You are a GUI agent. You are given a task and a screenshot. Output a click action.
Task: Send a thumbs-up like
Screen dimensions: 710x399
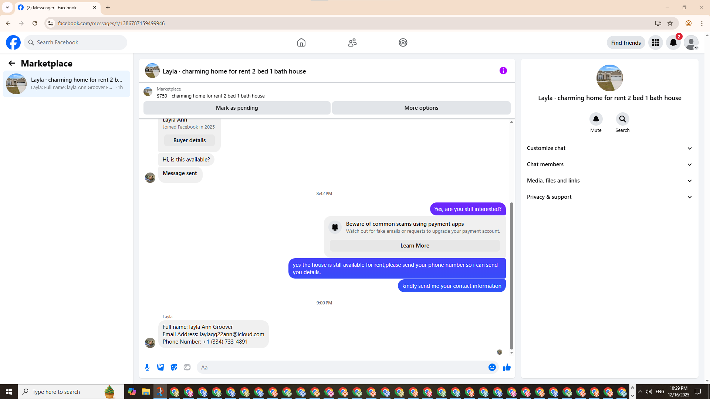tap(507, 367)
